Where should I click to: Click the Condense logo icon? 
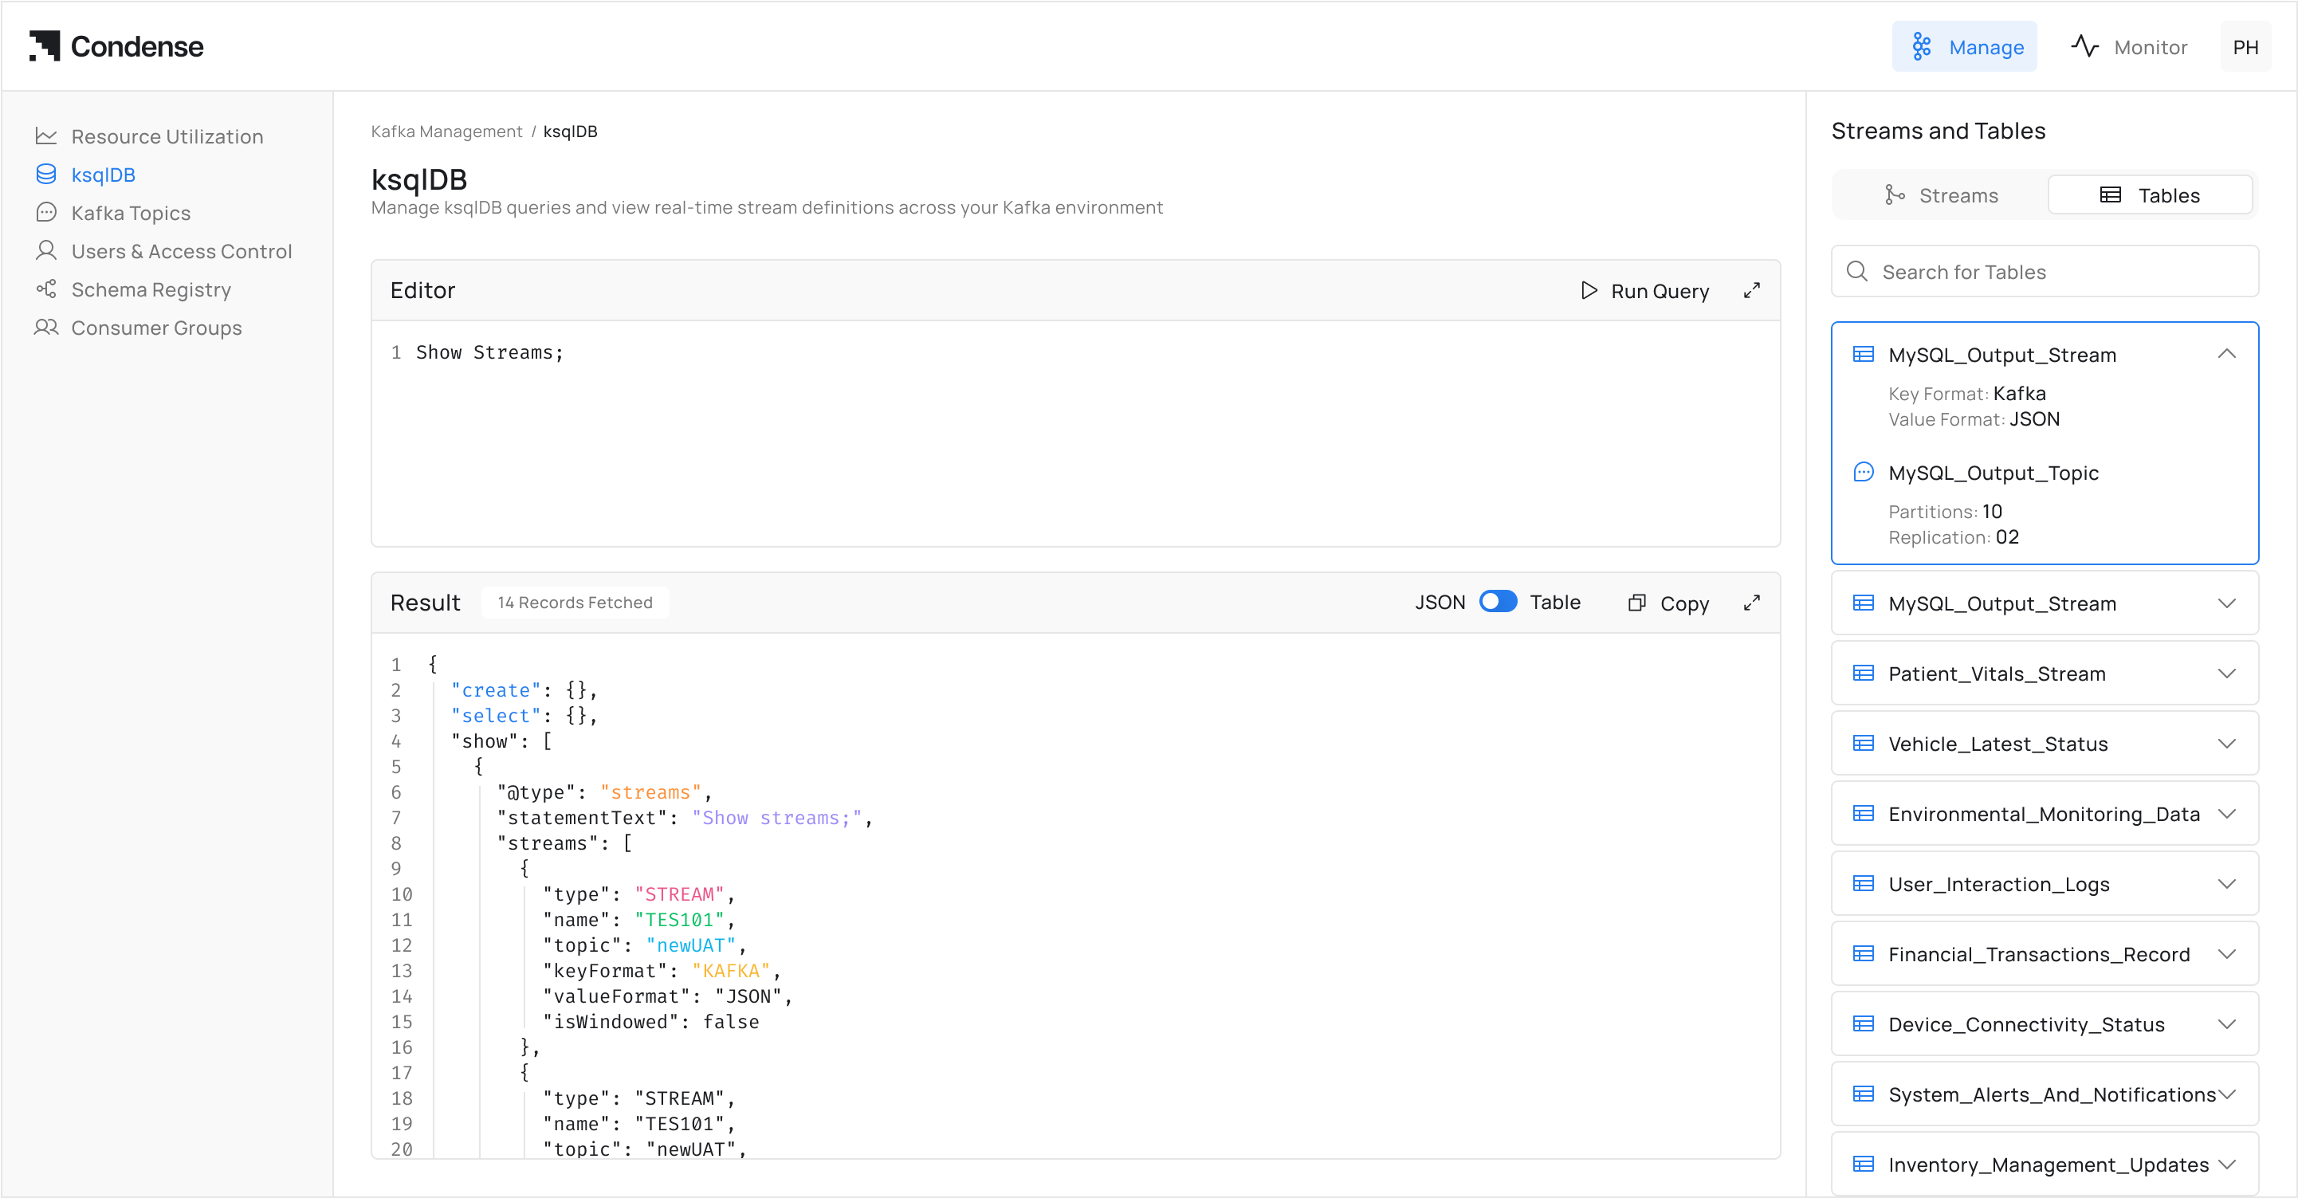point(45,45)
